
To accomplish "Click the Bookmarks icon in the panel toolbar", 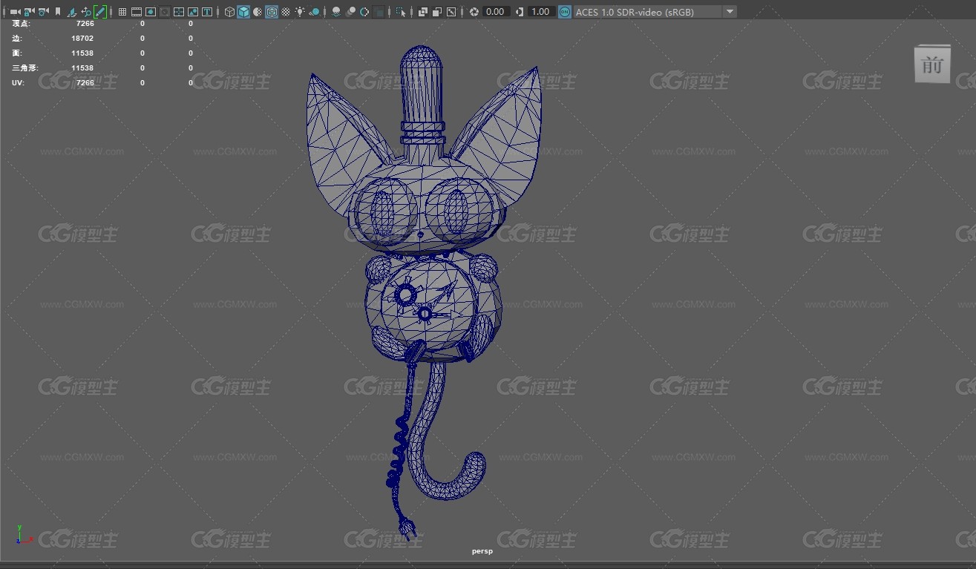I will point(58,12).
